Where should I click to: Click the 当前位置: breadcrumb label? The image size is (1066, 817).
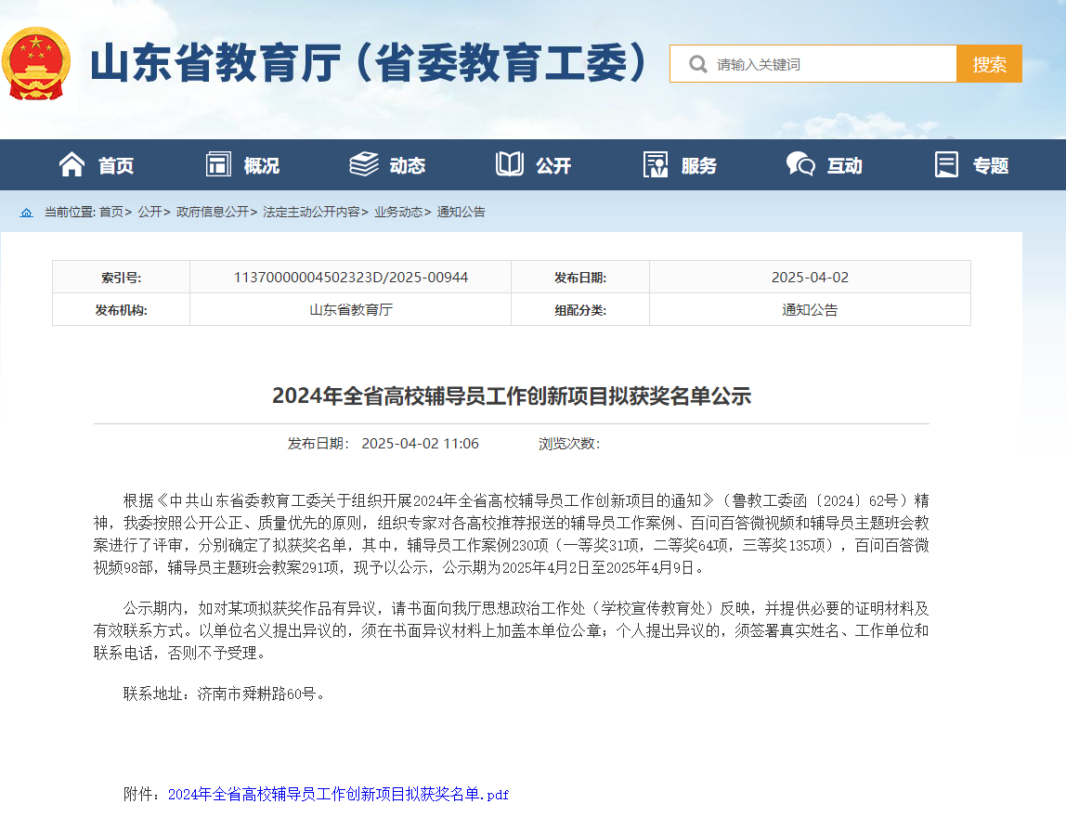coord(70,212)
